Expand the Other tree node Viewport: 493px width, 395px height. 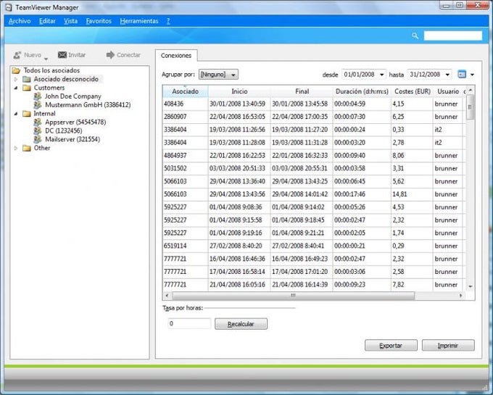[16, 148]
